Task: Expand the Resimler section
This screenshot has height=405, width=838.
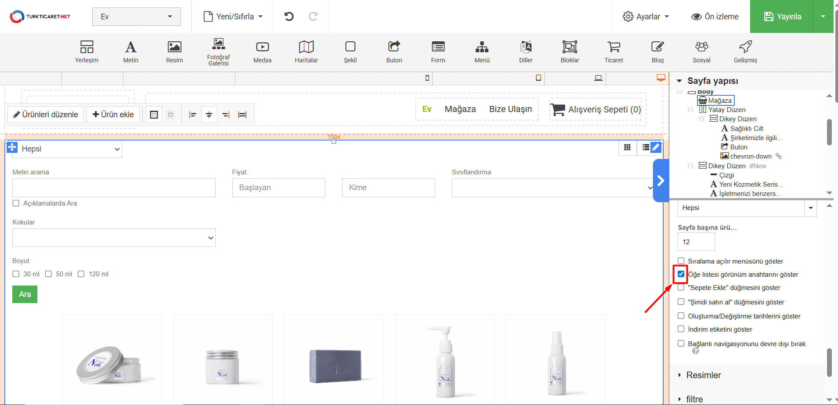Action: pyautogui.click(x=703, y=375)
